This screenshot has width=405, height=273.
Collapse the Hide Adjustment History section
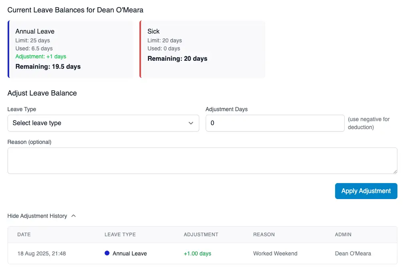[38, 216]
